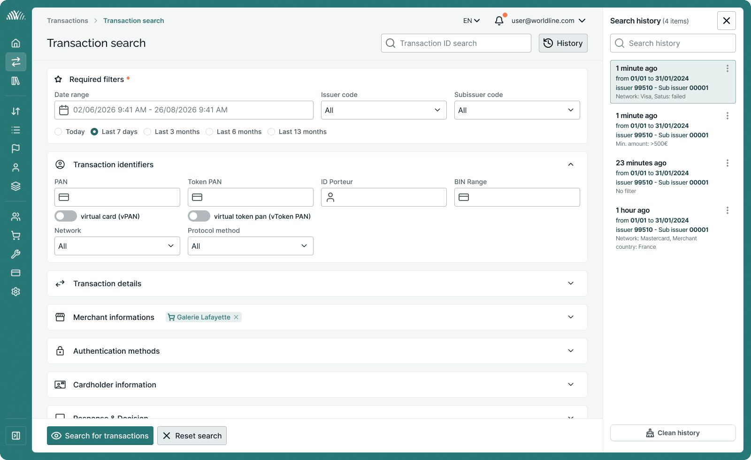The height and width of the screenshot is (460, 751).
Task: Collapse the Transaction identifiers section
Action: pos(571,164)
